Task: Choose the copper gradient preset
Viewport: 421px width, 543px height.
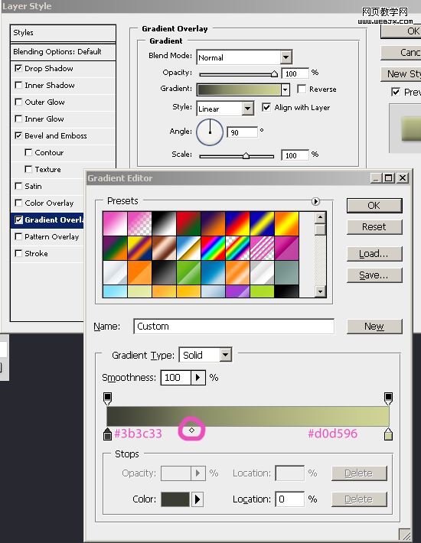Action: click(x=164, y=248)
